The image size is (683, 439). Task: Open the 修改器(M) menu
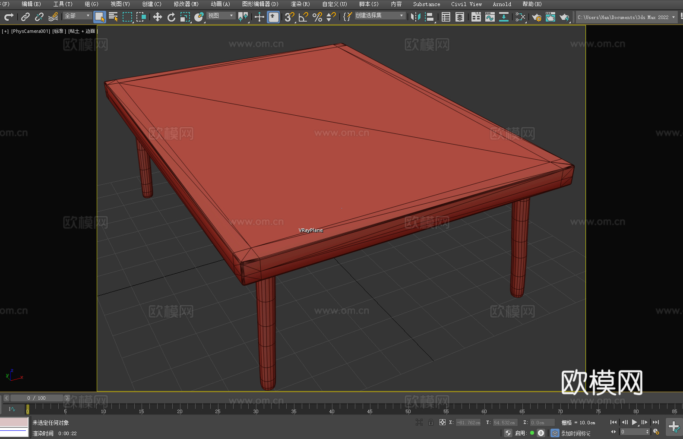click(186, 4)
